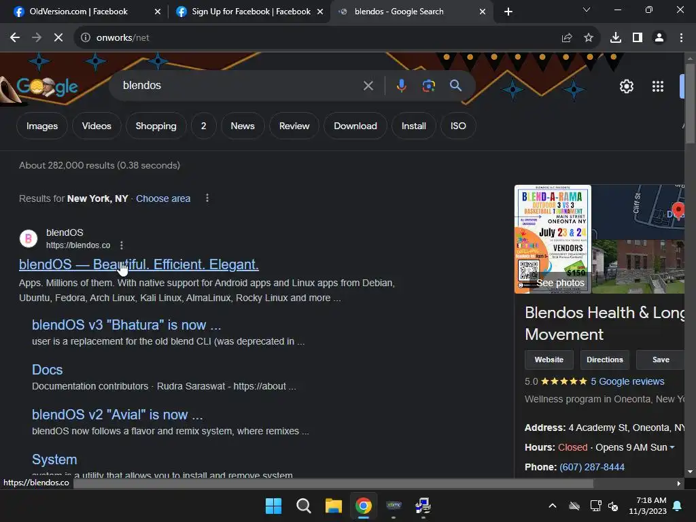Screen dimensions: 696x522
Task: Search by image with Google Lens
Action: tap(428, 86)
